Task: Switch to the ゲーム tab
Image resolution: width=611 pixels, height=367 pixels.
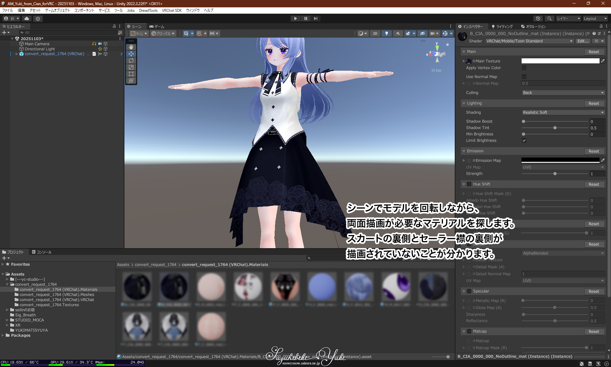Action: 157,26
